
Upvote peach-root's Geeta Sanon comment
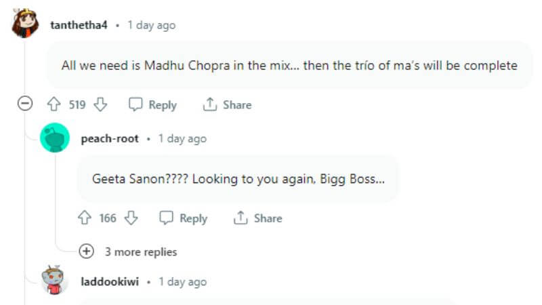coord(85,218)
